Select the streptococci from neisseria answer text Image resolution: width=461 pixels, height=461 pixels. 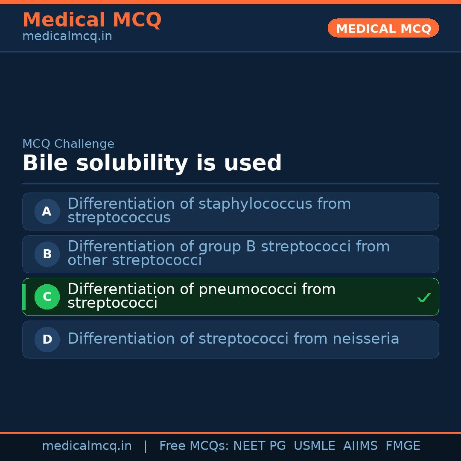(233, 339)
